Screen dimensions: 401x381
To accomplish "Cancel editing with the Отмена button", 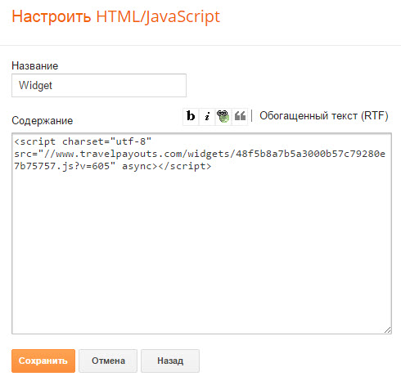I will [x=108, y=361].
